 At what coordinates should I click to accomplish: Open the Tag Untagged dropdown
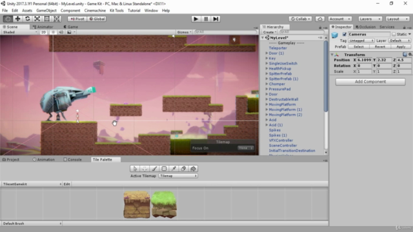tap(361, 41)
